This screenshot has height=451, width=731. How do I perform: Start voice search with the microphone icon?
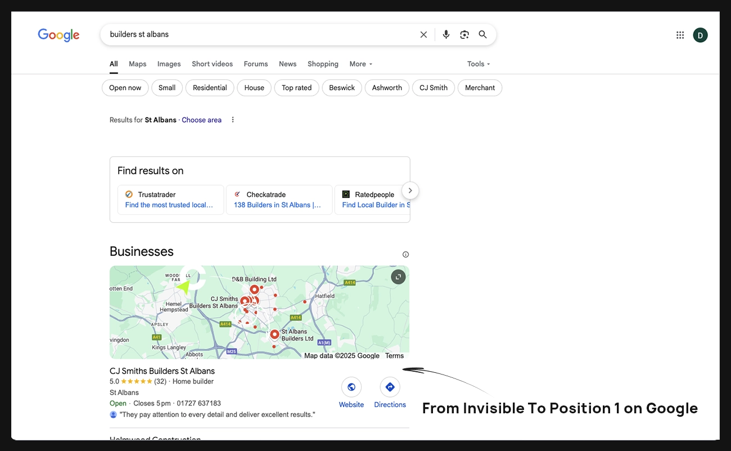click(x=446, y=35)
